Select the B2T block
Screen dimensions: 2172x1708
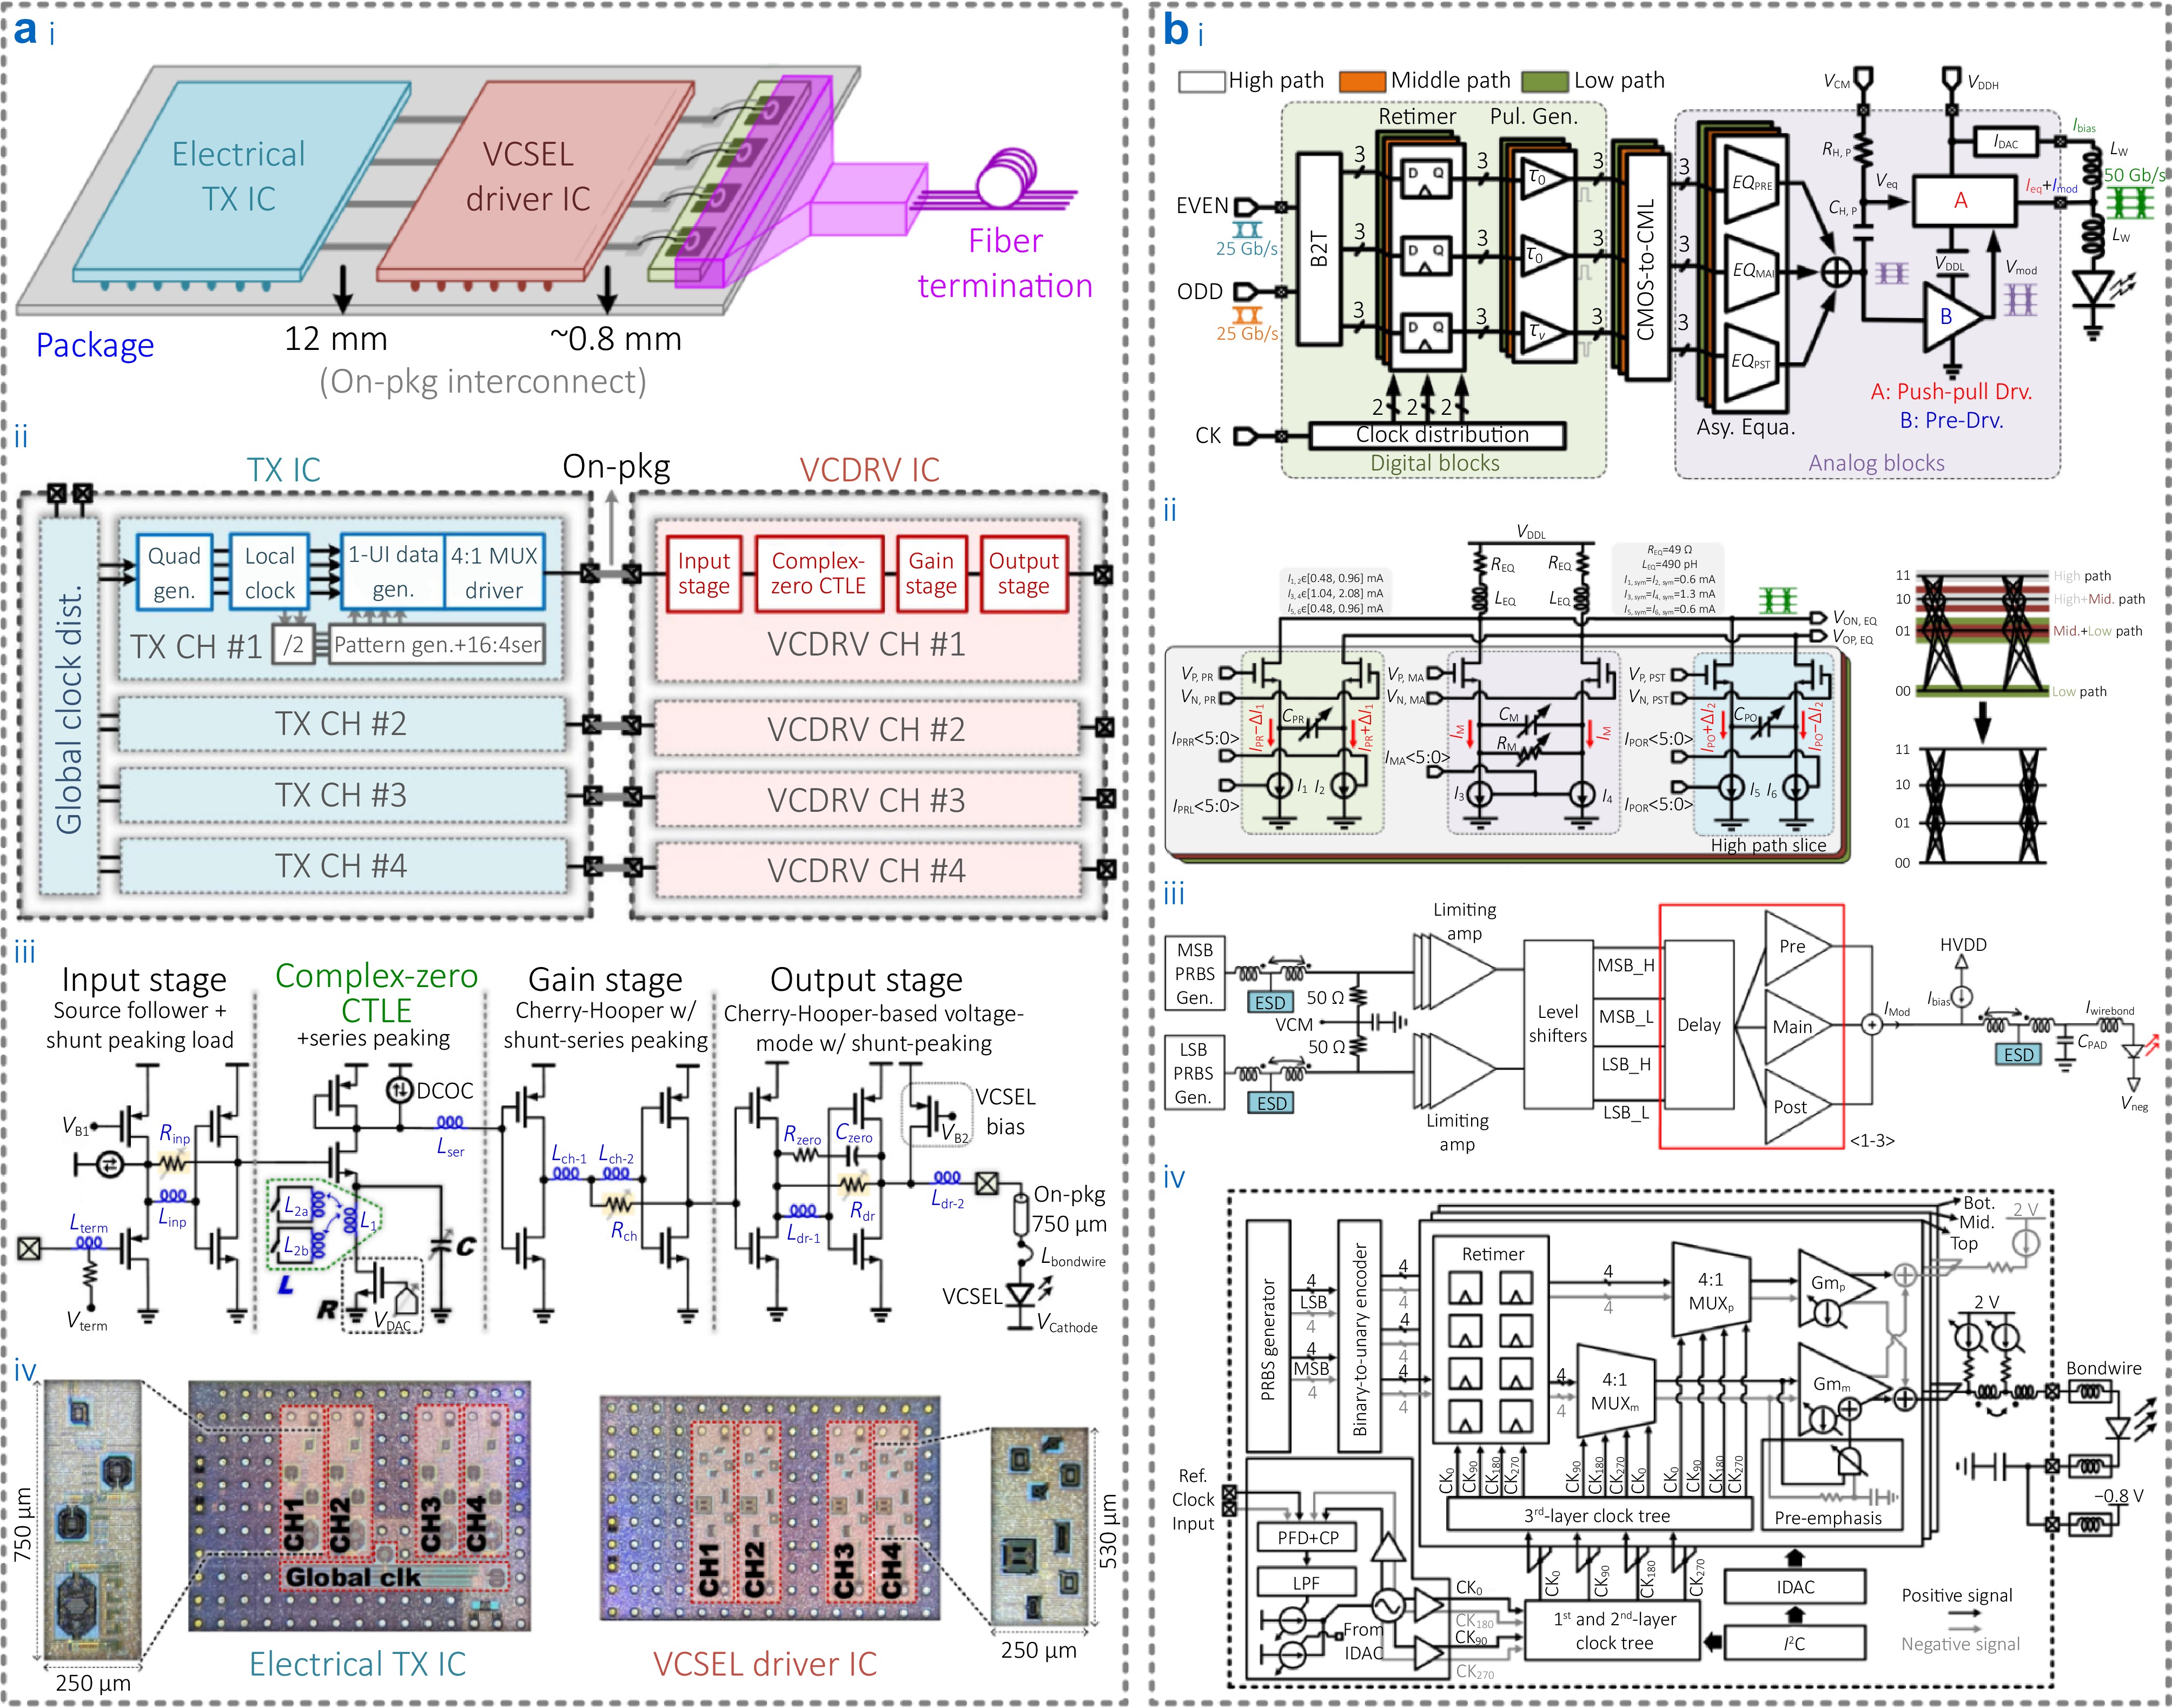coord(1319,249)
